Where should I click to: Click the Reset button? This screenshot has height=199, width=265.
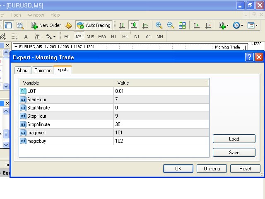[x=245, y=169]
